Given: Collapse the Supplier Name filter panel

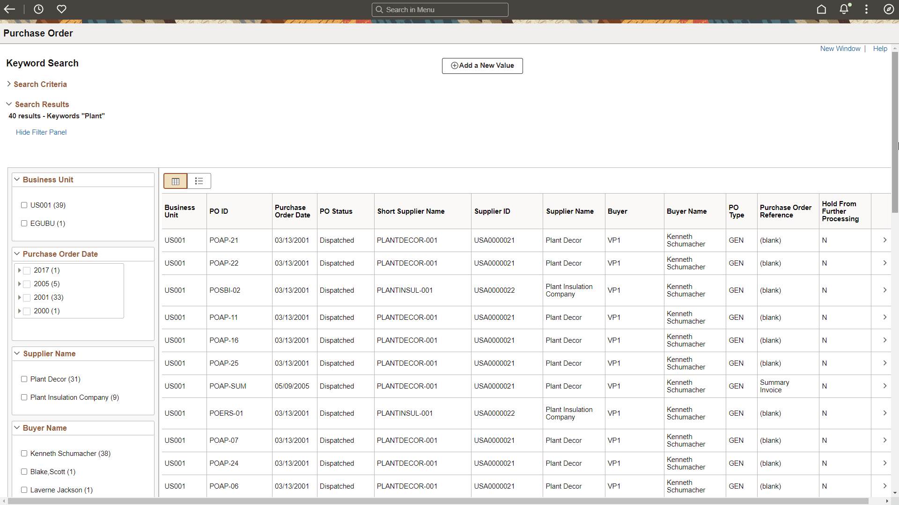Looking at the screenshot, I should click(x=17, y=353).
